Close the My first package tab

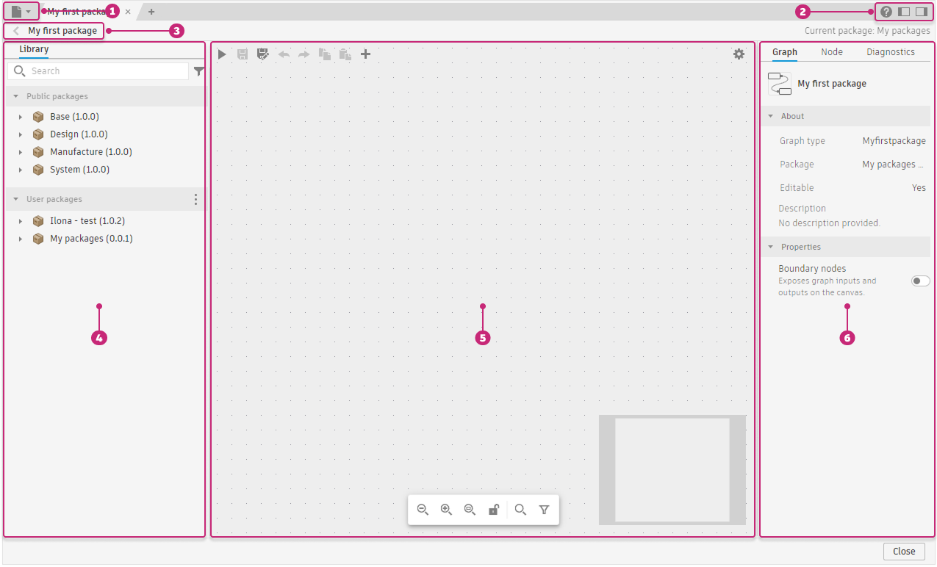point(128,12)
